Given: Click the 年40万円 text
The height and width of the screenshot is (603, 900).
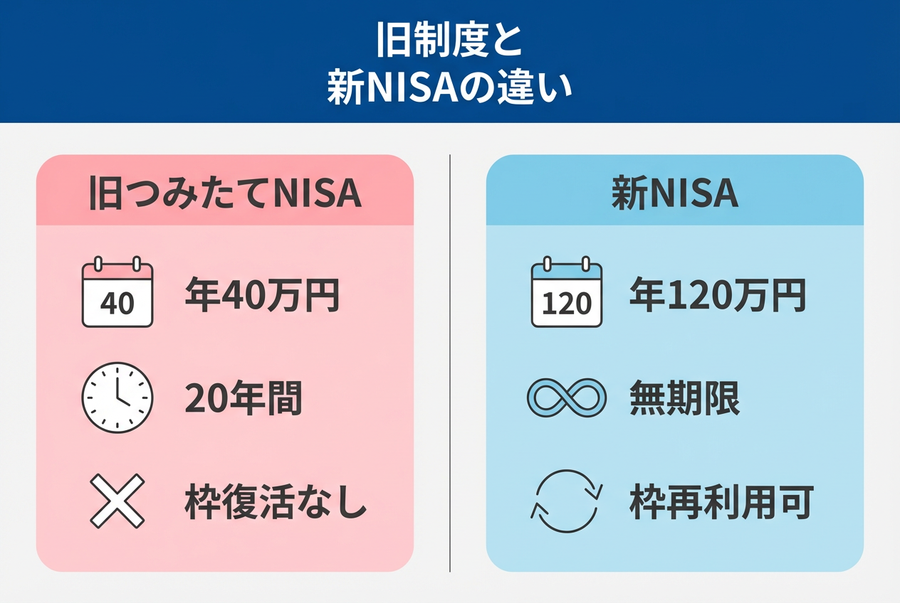Looking at the screenshot, I should click(x=262, y=295).
